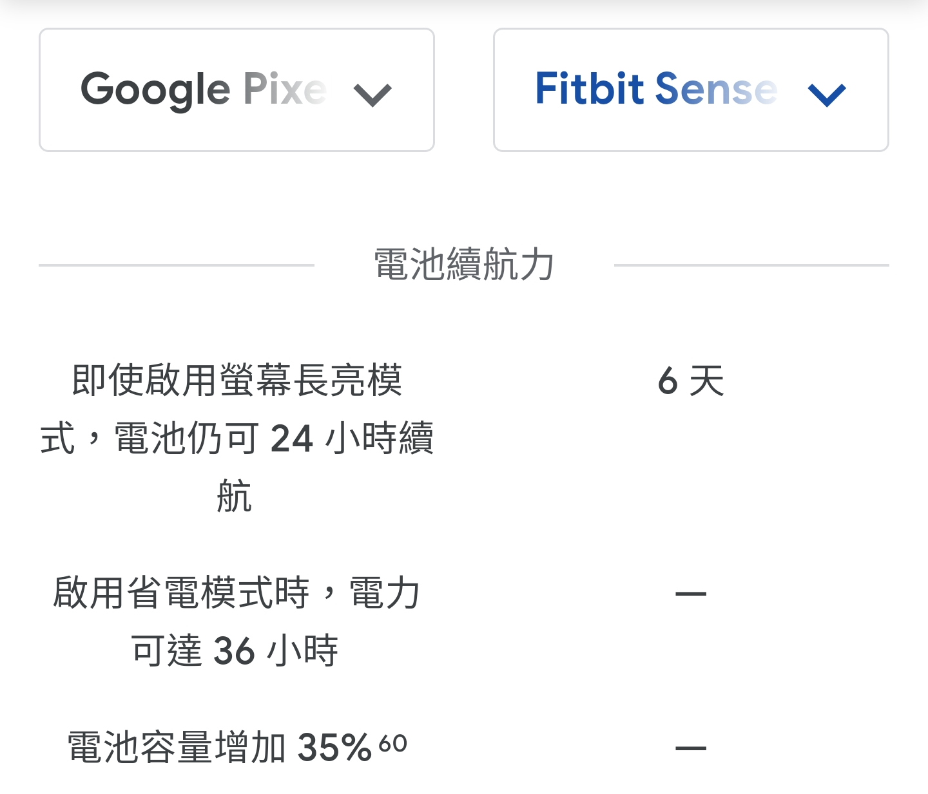Select the "6 天" battery value

[x=691, y=381]
